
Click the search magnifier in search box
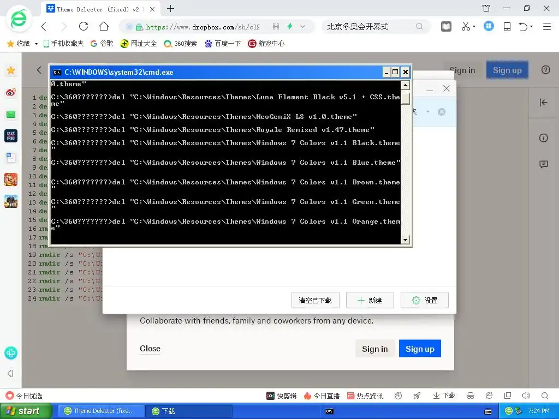(419, 26)
